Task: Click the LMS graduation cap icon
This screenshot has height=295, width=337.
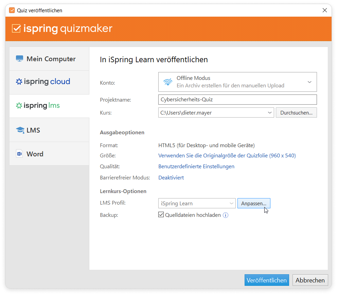Action: (x=20, y=130)
